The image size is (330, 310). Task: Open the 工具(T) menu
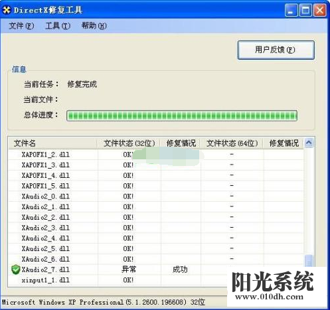click(x=58, y=26)
